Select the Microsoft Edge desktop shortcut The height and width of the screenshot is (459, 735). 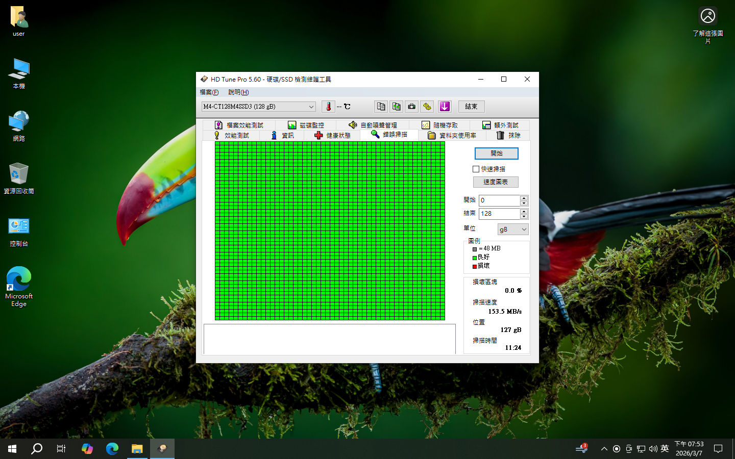[x=19, y=287]
